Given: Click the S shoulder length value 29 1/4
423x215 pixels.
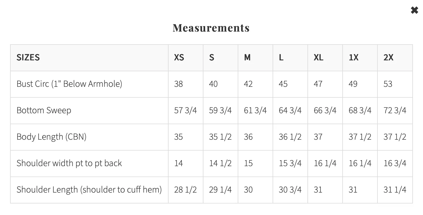Looking at the screenshot, I should 220,190.
